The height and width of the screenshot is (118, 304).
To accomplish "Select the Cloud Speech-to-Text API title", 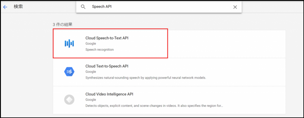I will tap(107, 38).
